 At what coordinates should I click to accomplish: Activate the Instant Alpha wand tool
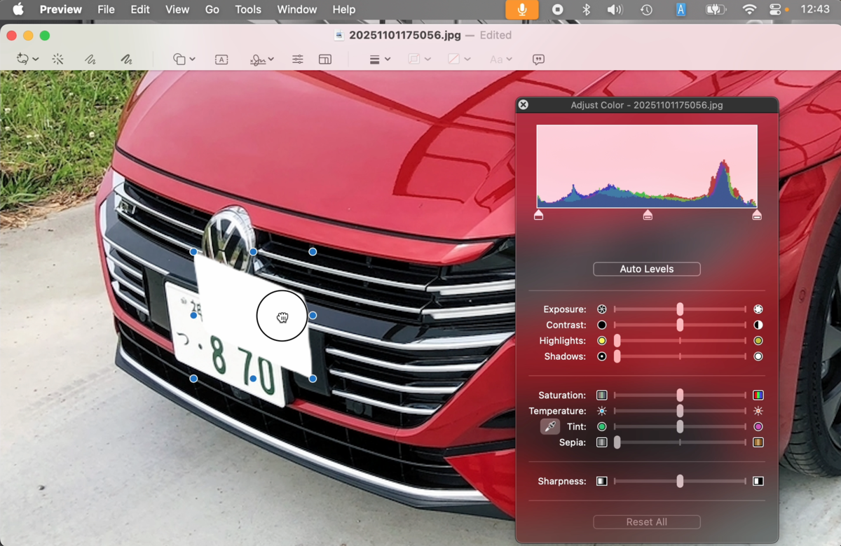57,59
